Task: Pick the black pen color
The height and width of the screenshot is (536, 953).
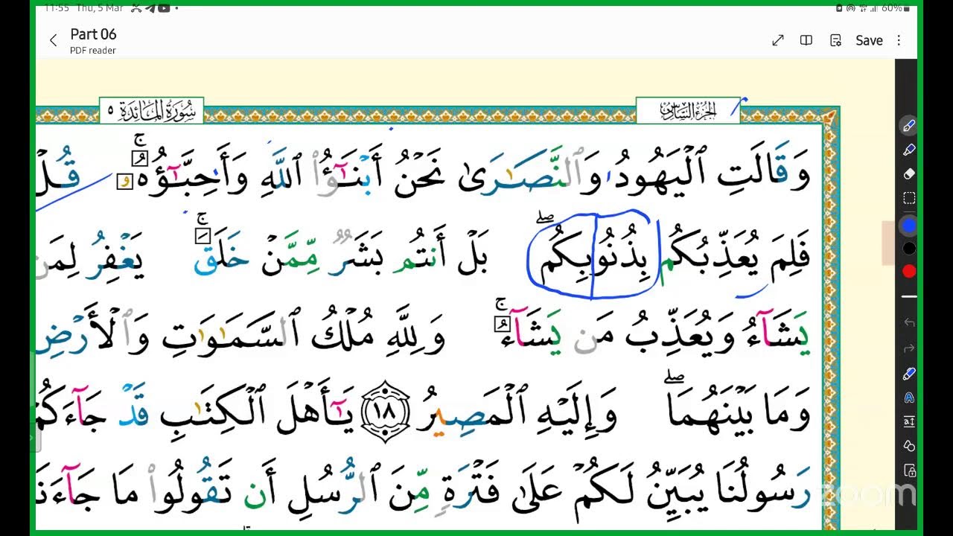Action: tap(909, 248)
